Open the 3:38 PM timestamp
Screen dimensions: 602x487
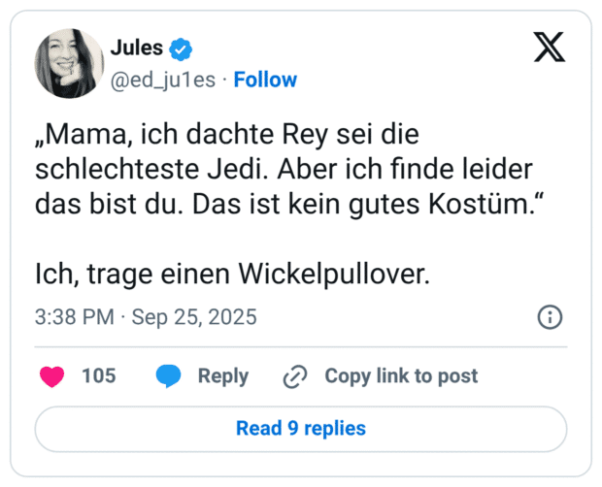(75, 317)
